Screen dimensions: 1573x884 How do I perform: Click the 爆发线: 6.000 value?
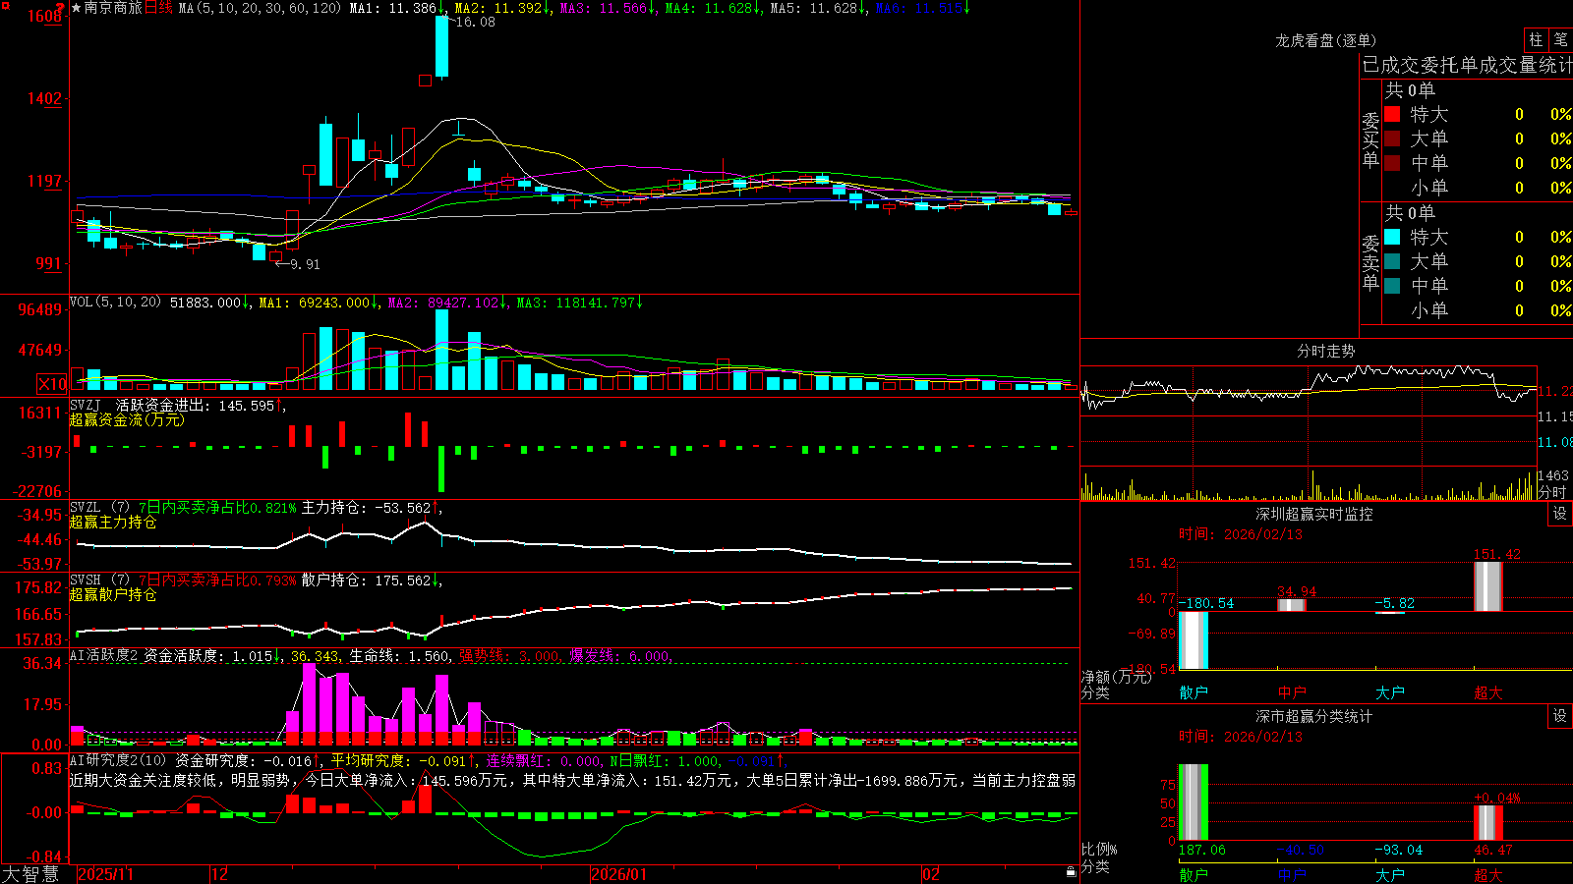619,656
